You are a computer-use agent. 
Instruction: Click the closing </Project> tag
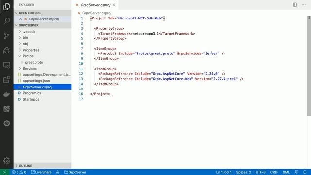(x=100, y=94)
